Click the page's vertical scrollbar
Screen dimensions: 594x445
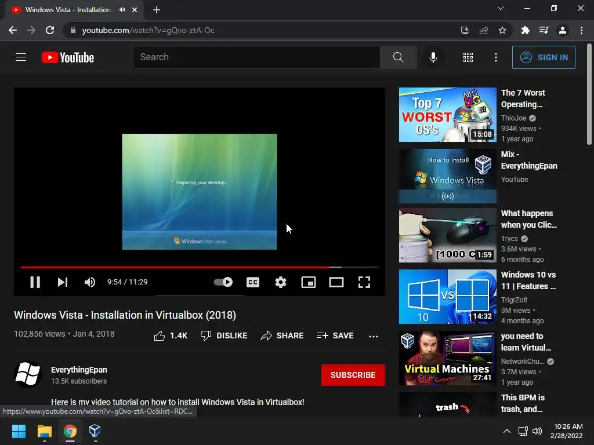(x=589, y=94)
